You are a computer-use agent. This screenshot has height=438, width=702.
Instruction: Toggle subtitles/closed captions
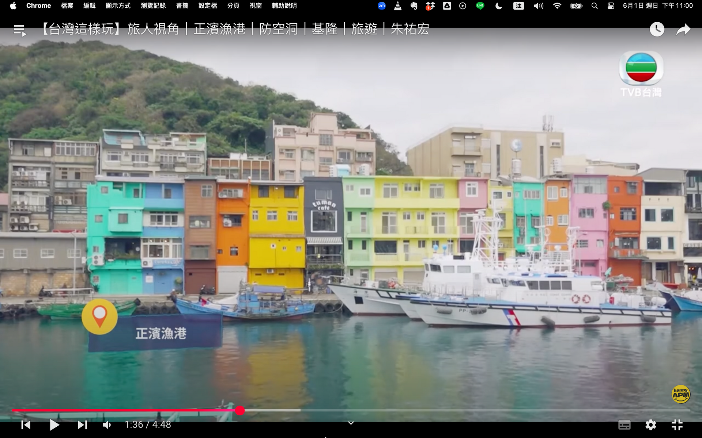pos(624,425)
